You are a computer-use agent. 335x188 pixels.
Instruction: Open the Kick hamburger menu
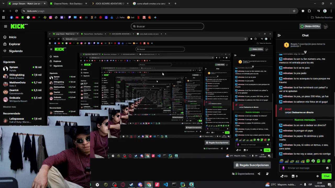point(5,26)
